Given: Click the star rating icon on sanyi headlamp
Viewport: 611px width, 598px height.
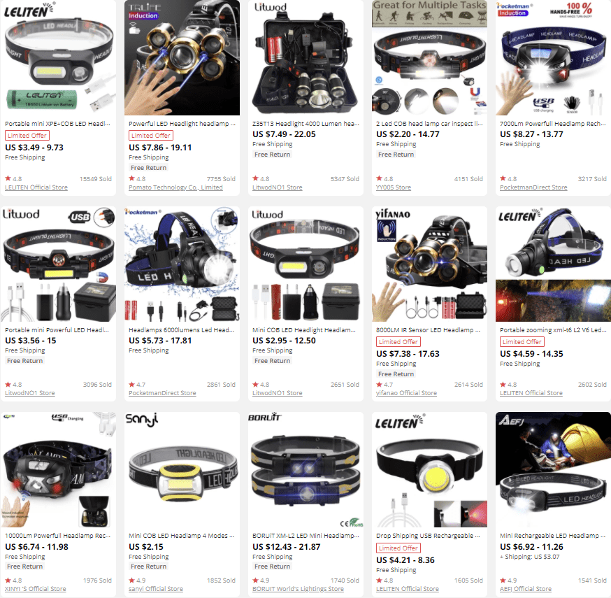Looking at the screenshot, I should pyautogui.click(x=131, y=580).
